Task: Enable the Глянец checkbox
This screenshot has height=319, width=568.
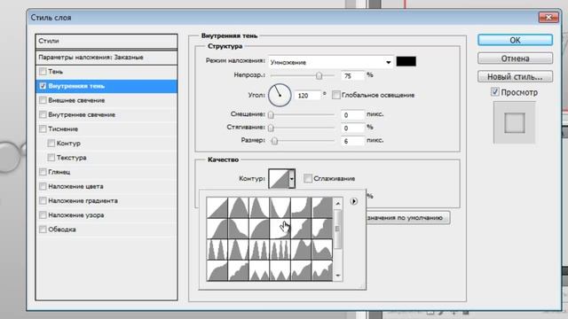Action: [x=43, y=172]
